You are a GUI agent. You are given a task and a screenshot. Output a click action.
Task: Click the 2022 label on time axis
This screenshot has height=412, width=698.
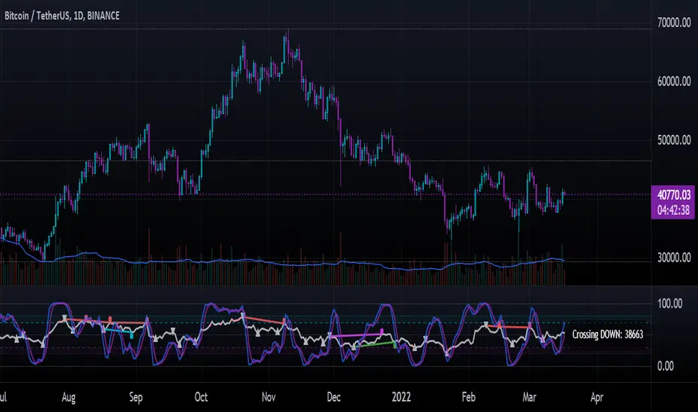click(401, 397)
